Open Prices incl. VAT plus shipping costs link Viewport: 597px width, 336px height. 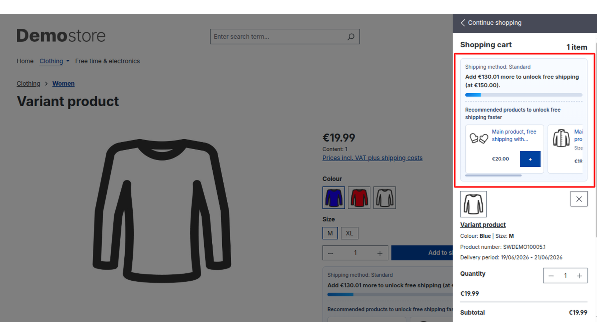[373, 158]
